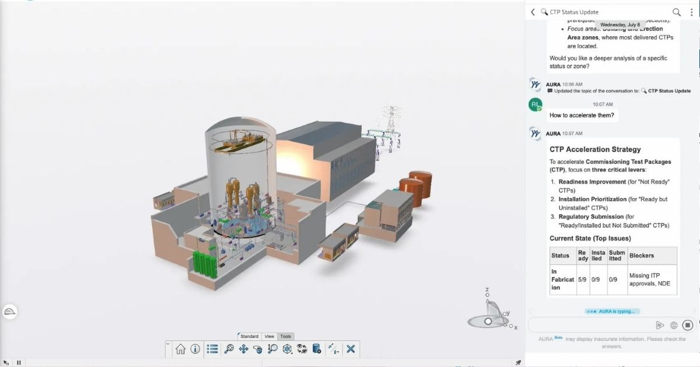Click the swap visible space eye icon
The width and height of the screenshot is (700, 367).
(302, 349)
